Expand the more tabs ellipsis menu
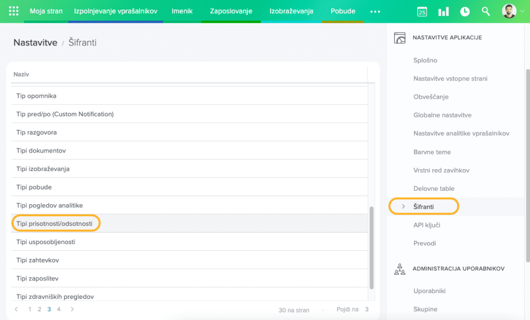Image resolution: width=530 pixels, height=320 pixels. click(x=375, y=11)
